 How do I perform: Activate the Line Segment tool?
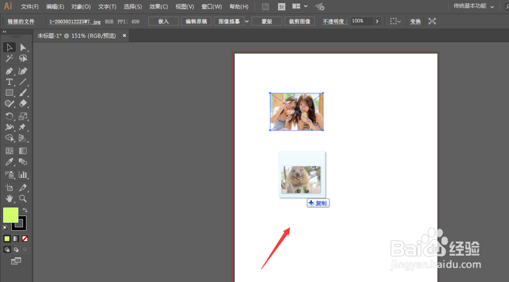click(23, 82)
